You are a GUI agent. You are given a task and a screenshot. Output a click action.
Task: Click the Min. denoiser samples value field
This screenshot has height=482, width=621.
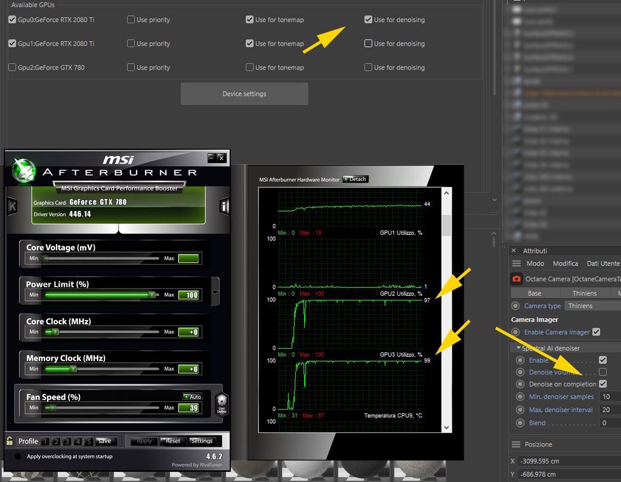click(x=610, y=397)
